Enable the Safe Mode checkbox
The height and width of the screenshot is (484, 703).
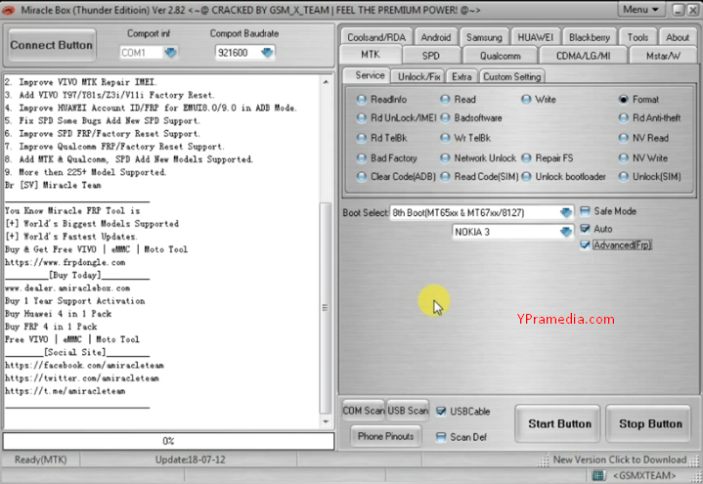coord(585,211)
